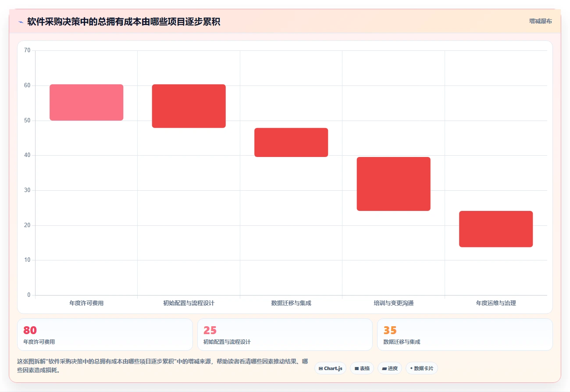Select the 数据卡片 tag pill

[421, 368]
